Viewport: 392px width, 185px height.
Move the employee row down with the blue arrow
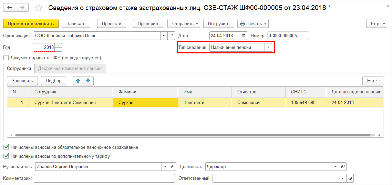click(88, 81)
